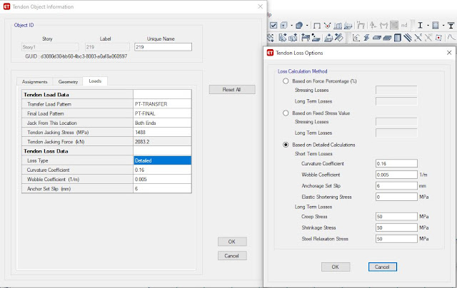Click the first frame force diagram icon
This screenshot has width=457, height=288.
coord(338,26)
